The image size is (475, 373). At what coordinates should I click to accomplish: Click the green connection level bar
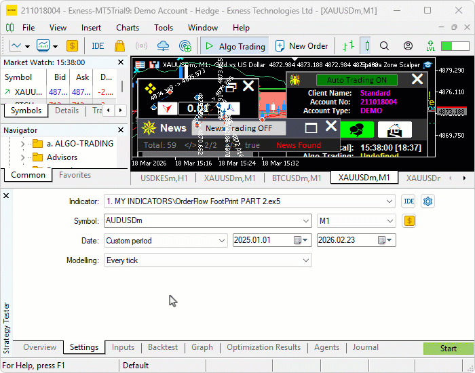point(455,46)
